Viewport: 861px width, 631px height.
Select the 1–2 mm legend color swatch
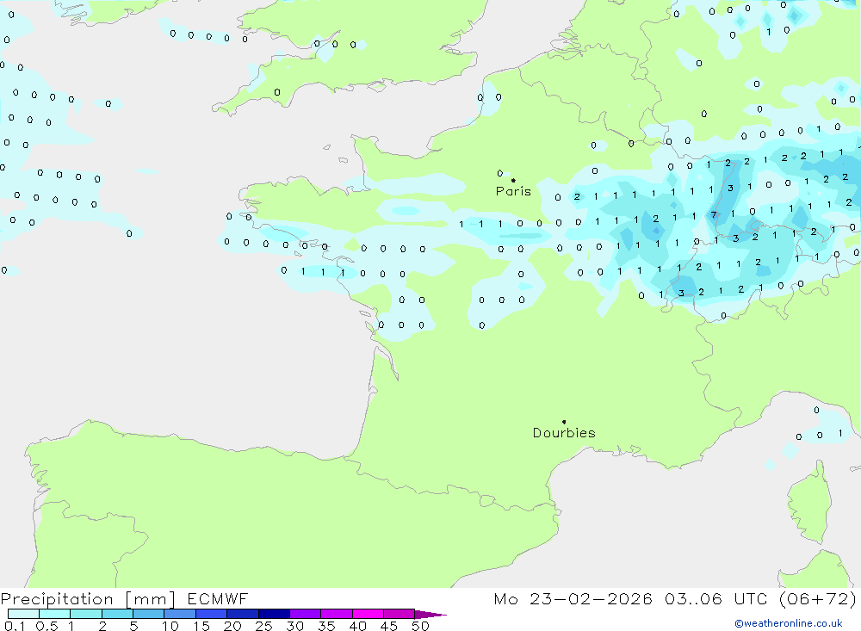pos(86,614)
